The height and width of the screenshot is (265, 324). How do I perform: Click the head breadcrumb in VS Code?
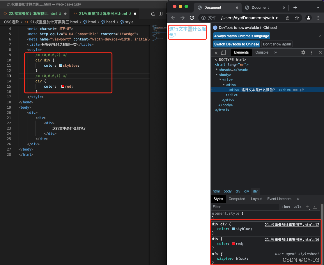pos(110,22)
